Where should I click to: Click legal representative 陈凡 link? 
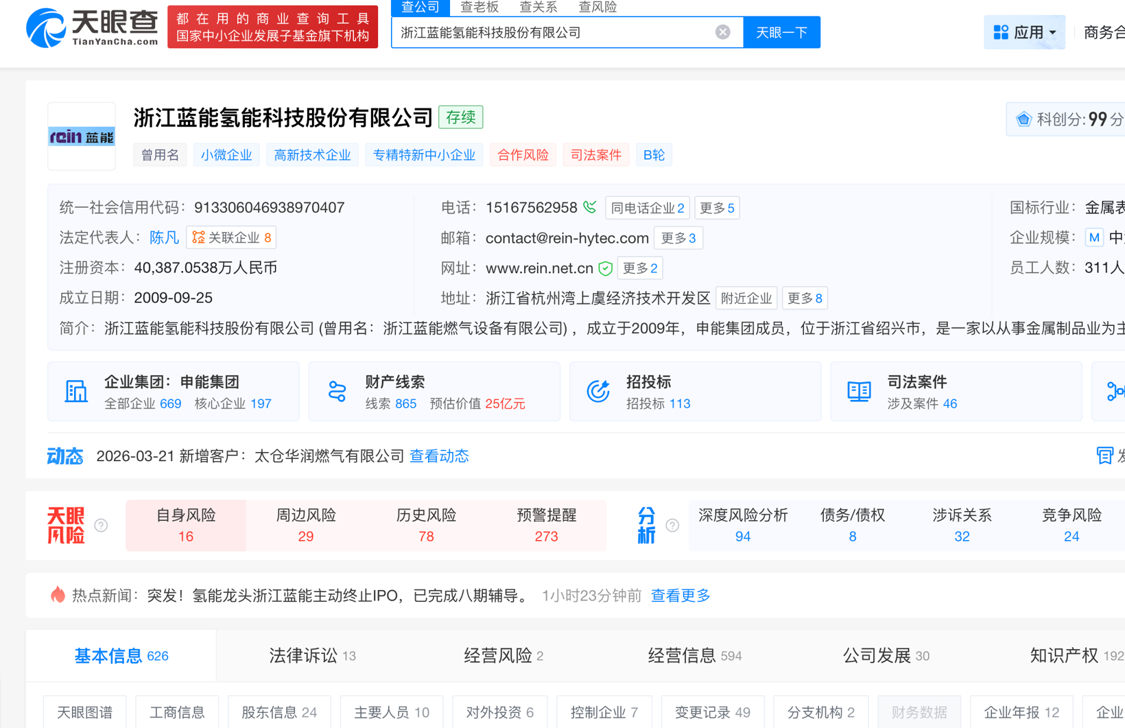coord(164,237)
